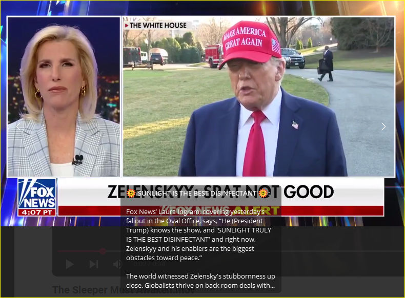Viewport: 405px width, 298px height.
Task: Click the red seek handle on the video progress bar
Action: 103,251
